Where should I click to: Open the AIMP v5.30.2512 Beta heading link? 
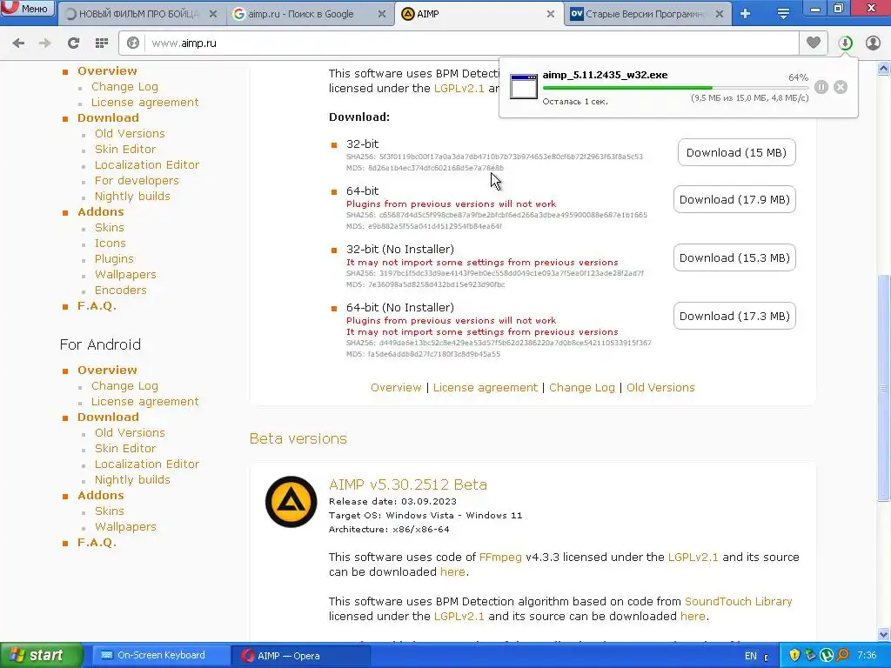pos(407,484)
